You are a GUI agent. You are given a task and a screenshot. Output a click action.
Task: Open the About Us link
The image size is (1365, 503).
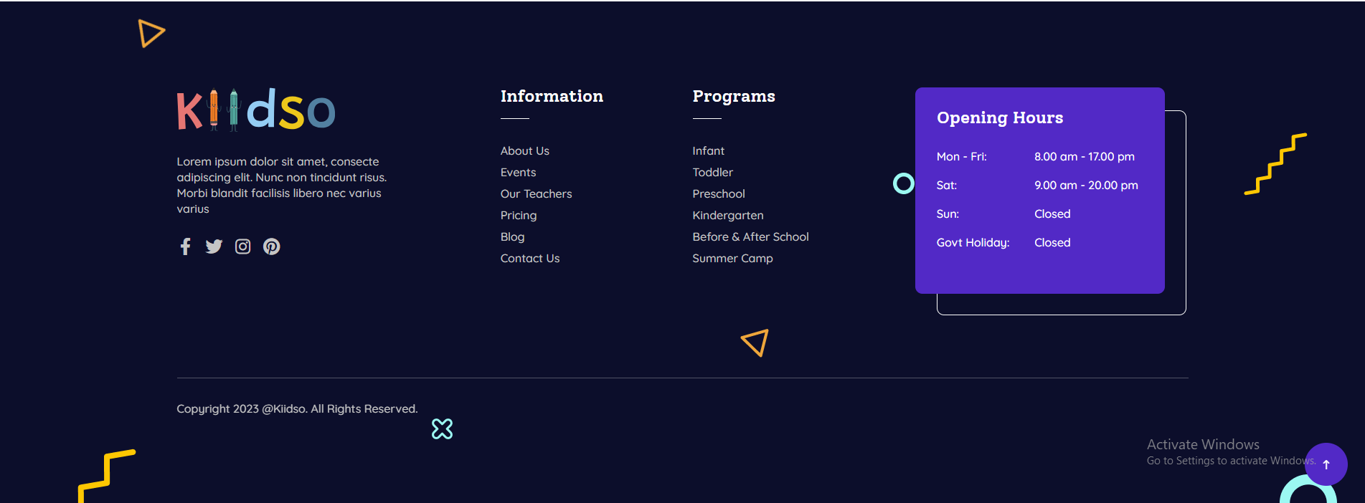[524, 151]
